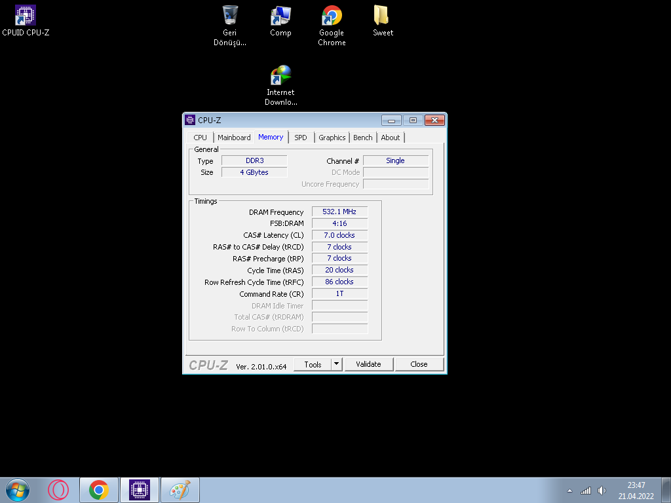Viewport: 671px width, 503px height.
Task: Switch to the Mainboard tab
Action: (234, 138)
